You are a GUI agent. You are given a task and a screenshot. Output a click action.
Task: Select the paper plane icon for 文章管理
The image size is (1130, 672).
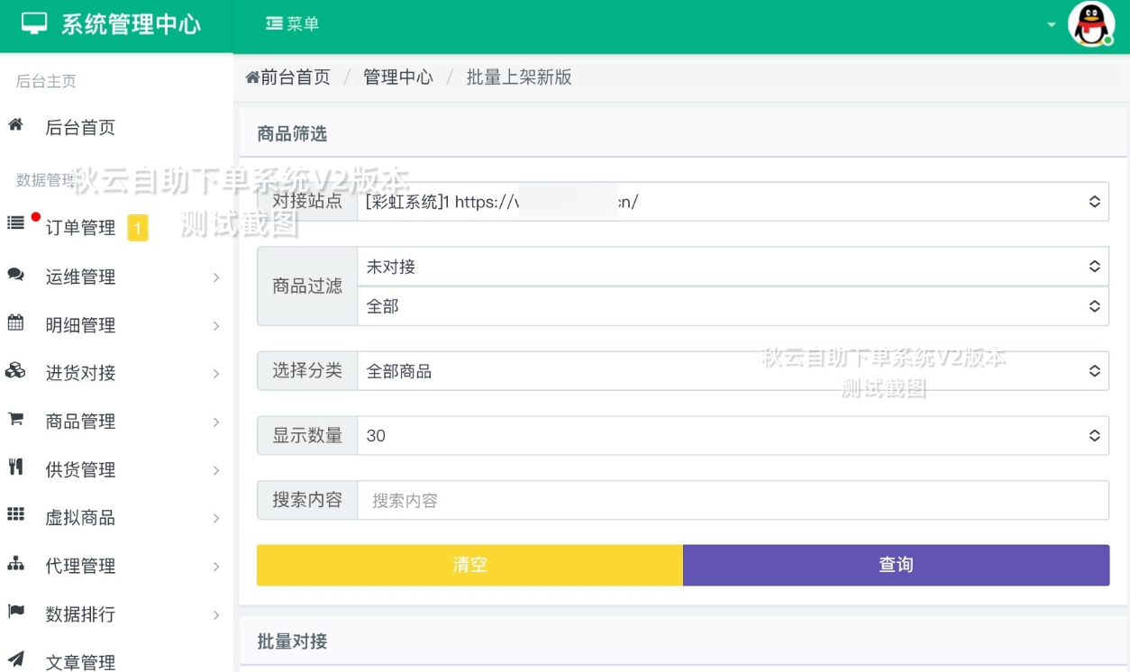point(14,659)
